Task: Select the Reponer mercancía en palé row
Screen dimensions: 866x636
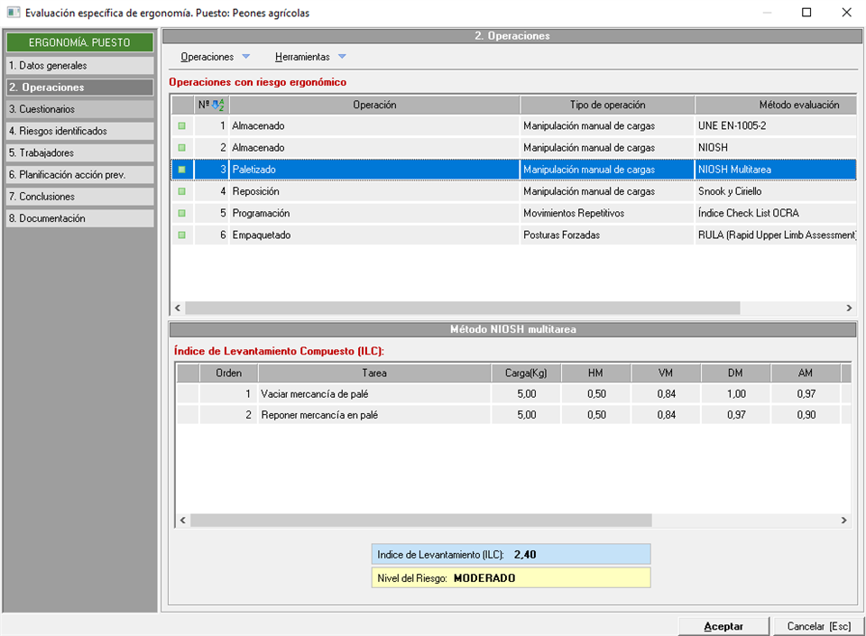Action: [374, 415]
